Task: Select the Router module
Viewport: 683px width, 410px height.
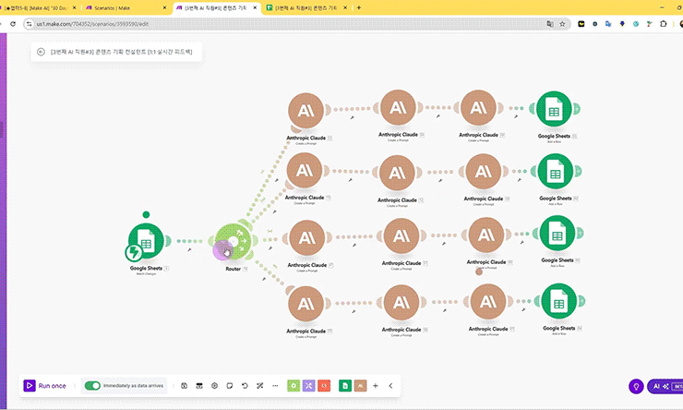Action: click(x=234, y=241)
